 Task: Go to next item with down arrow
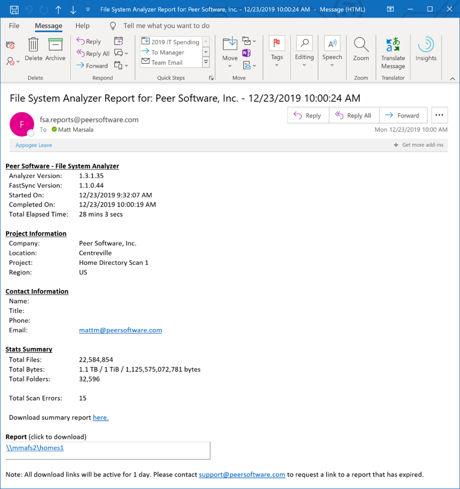pyautogui.click(x=73, y=9)
